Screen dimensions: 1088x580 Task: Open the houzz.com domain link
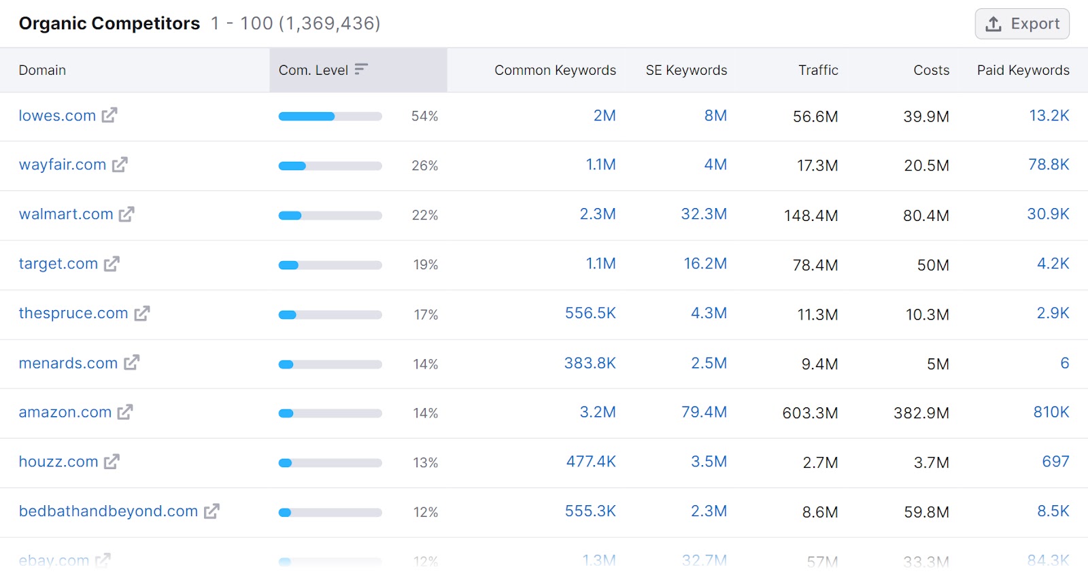pyautogui.click(x=58, y=462)
